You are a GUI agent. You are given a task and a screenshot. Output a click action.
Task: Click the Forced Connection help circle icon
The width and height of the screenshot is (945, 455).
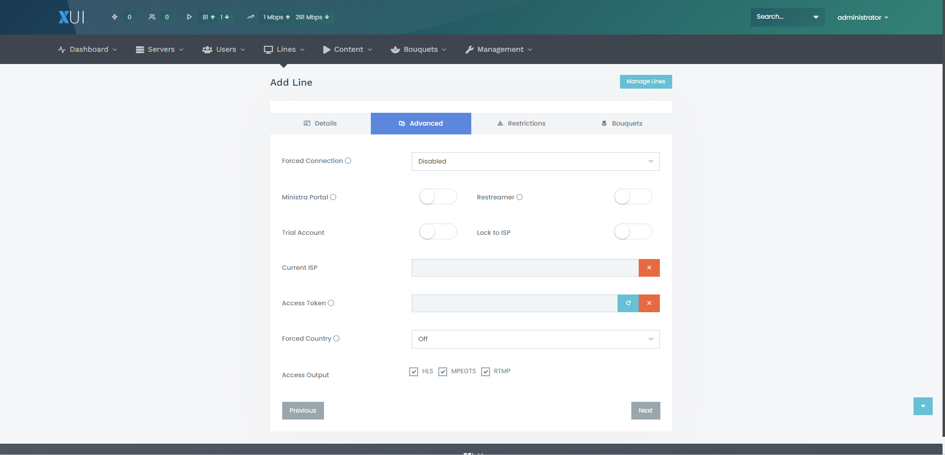[x=348, y=161]
